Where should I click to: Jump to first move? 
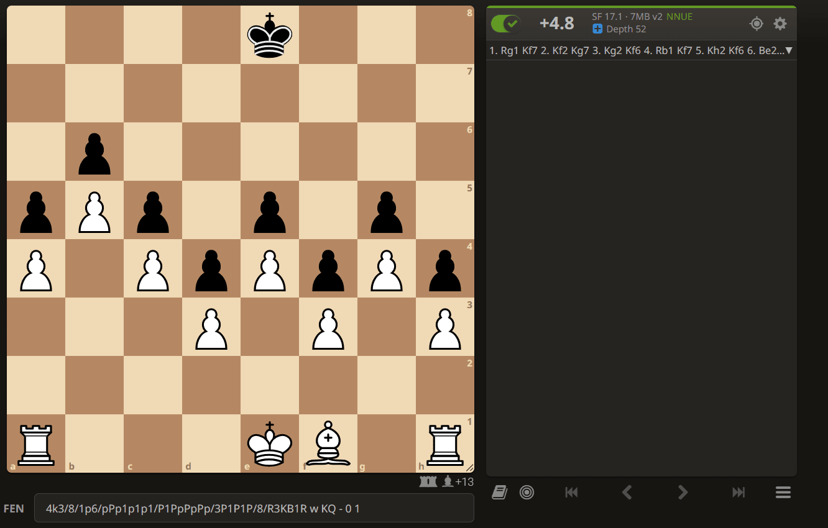571,493
